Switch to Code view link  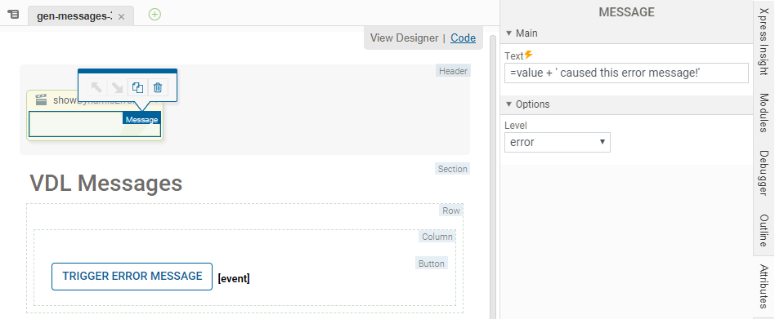tap(464, 38)
